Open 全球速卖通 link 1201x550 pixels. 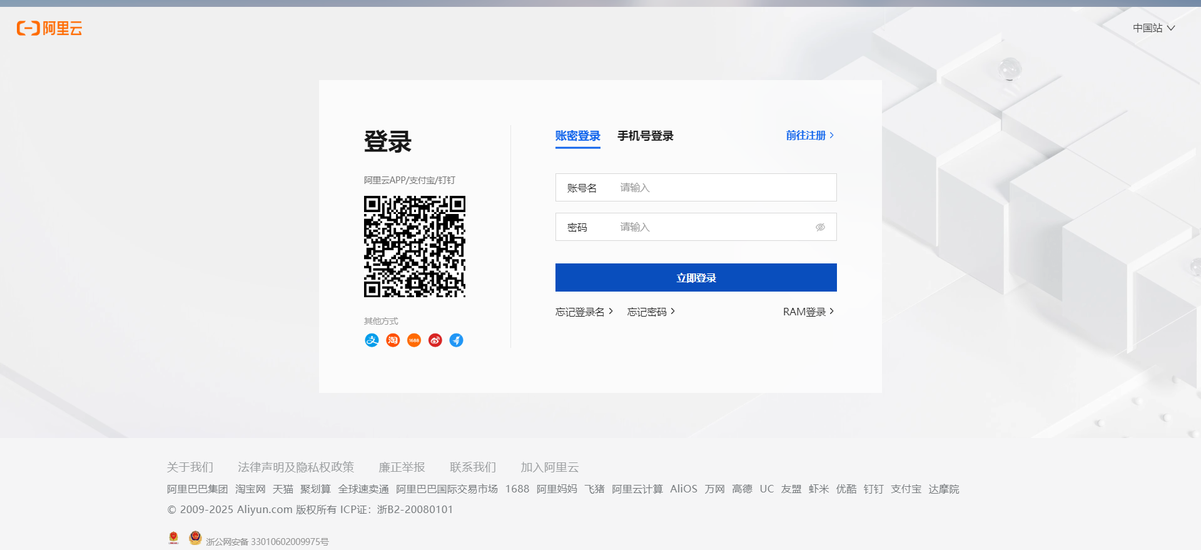363,489
